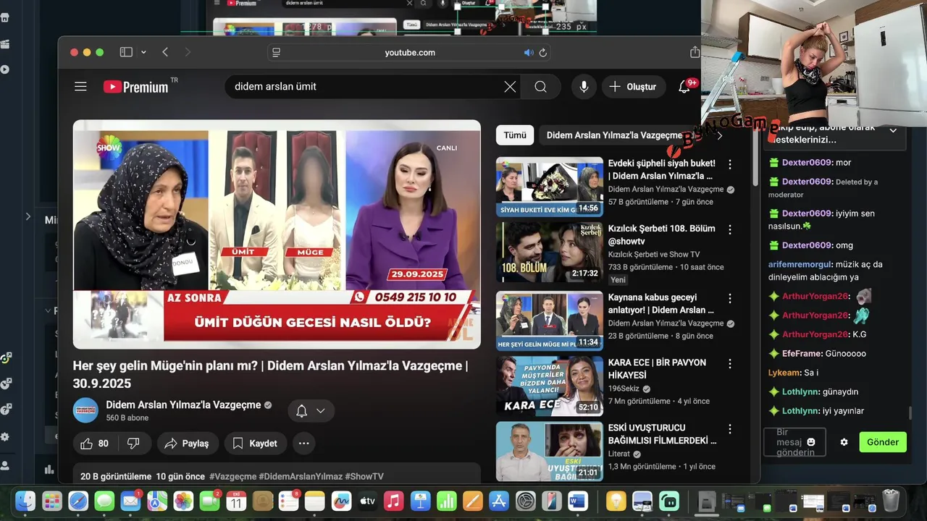This screenshot has height=521, width=927.
Task: Click the magnifier search button
Action: 541,87
